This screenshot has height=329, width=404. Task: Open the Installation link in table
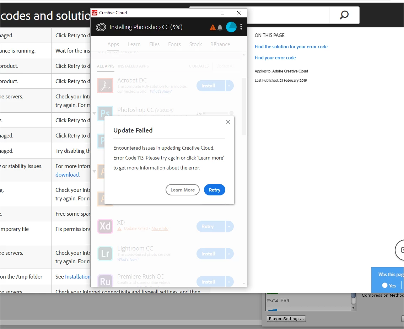pos(77,277)
